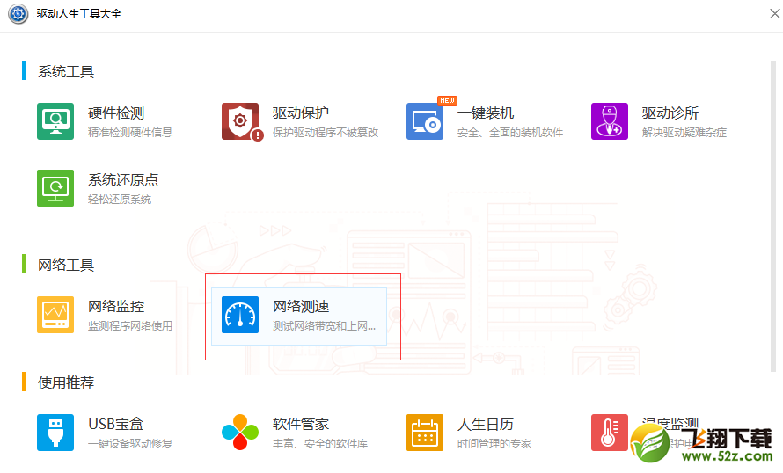Click the 一键装机 title text
This screenshot has width=783, height=473.
click(x=486, y=113)
